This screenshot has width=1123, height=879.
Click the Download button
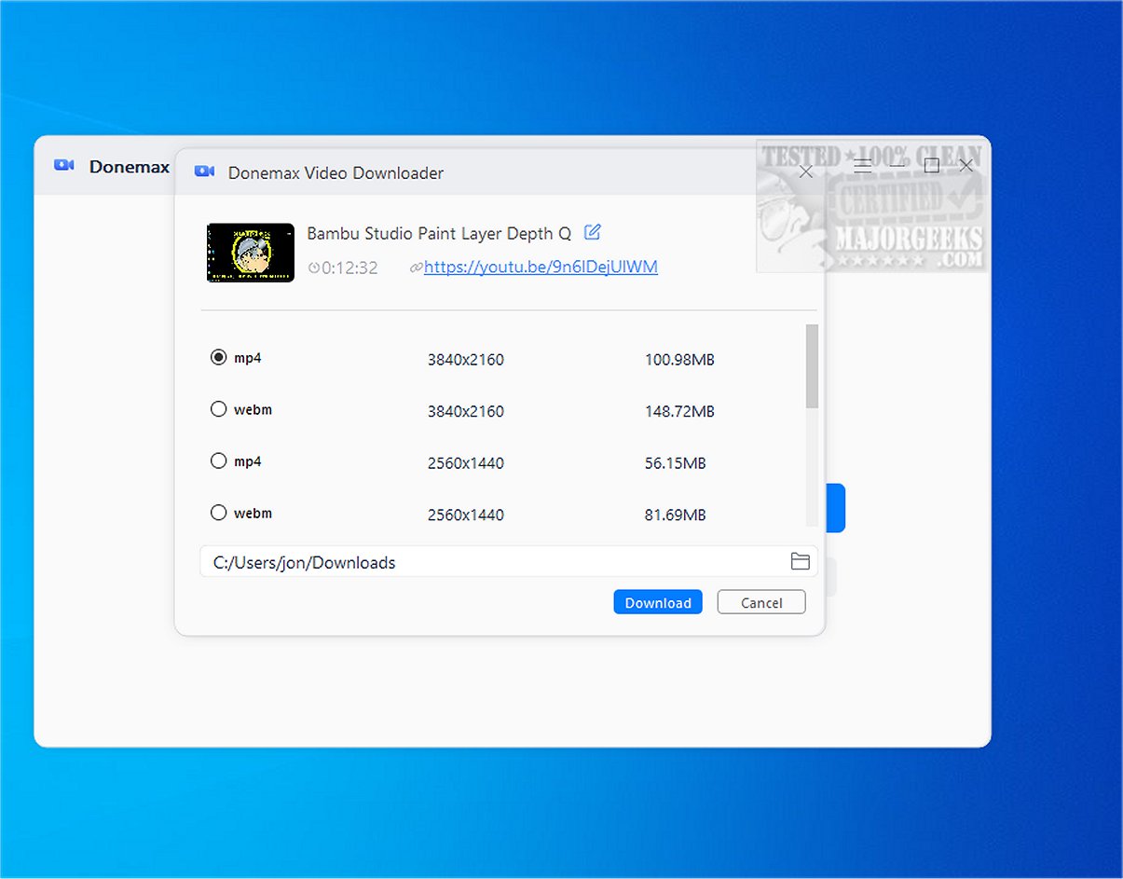point(658,602)
